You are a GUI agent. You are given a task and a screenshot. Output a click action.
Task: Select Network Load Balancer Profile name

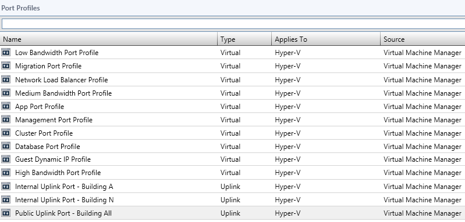(61, 80)
